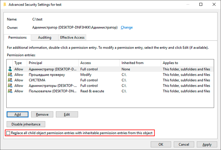Screen dimensions: 221x150
Task: Click Disable inheritance button
Action: pyautogui.click(x=26, y=124)
